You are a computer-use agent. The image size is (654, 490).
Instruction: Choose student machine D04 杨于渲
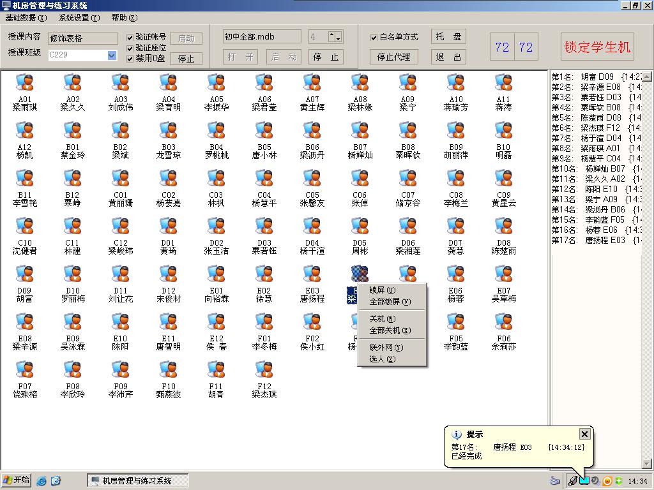pos(312,226)
